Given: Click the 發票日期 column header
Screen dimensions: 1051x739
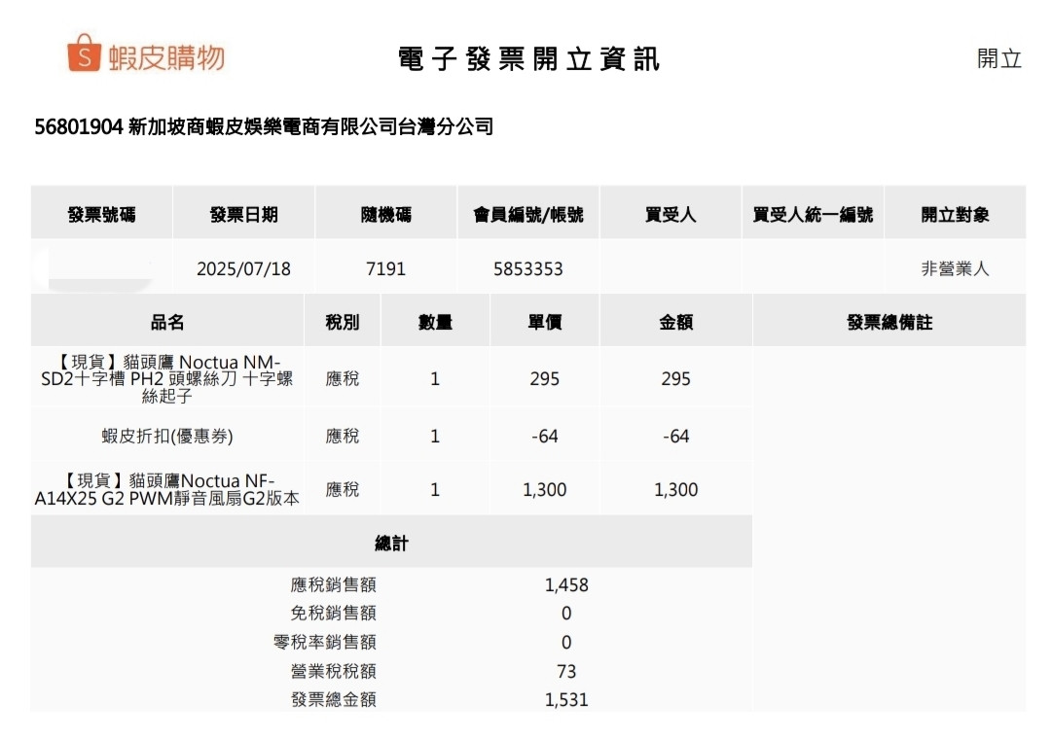Looking at the screenshot, I should tap(244, 214).
